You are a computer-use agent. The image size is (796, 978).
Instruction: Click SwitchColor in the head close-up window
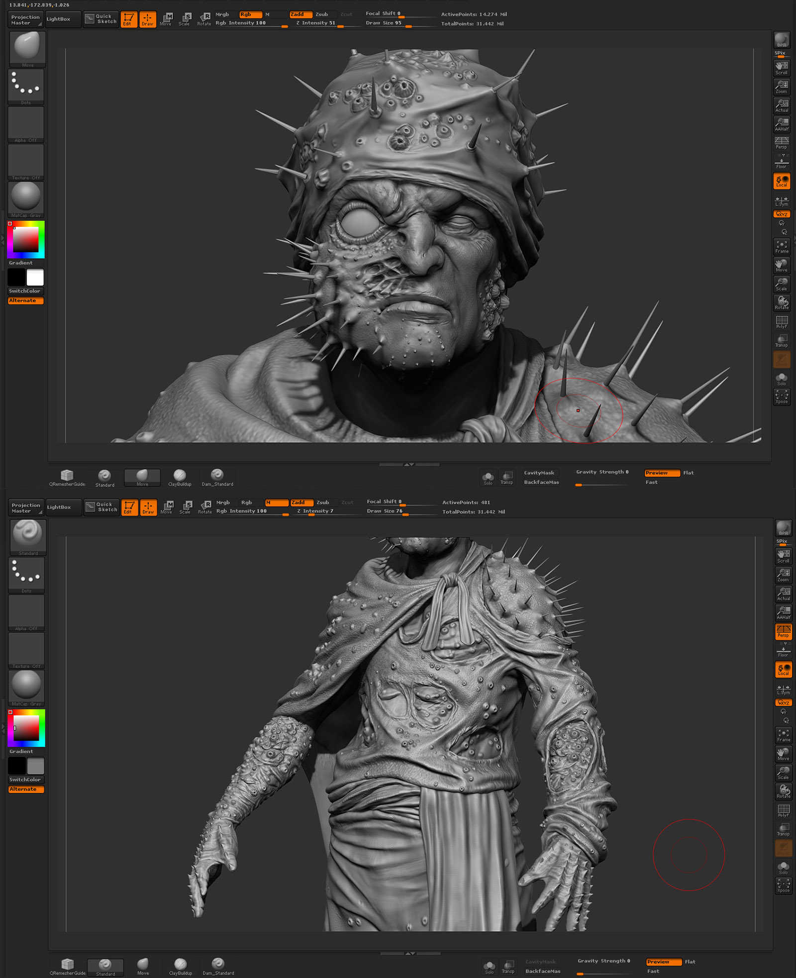pyautogui.click(x=25, y=291)
